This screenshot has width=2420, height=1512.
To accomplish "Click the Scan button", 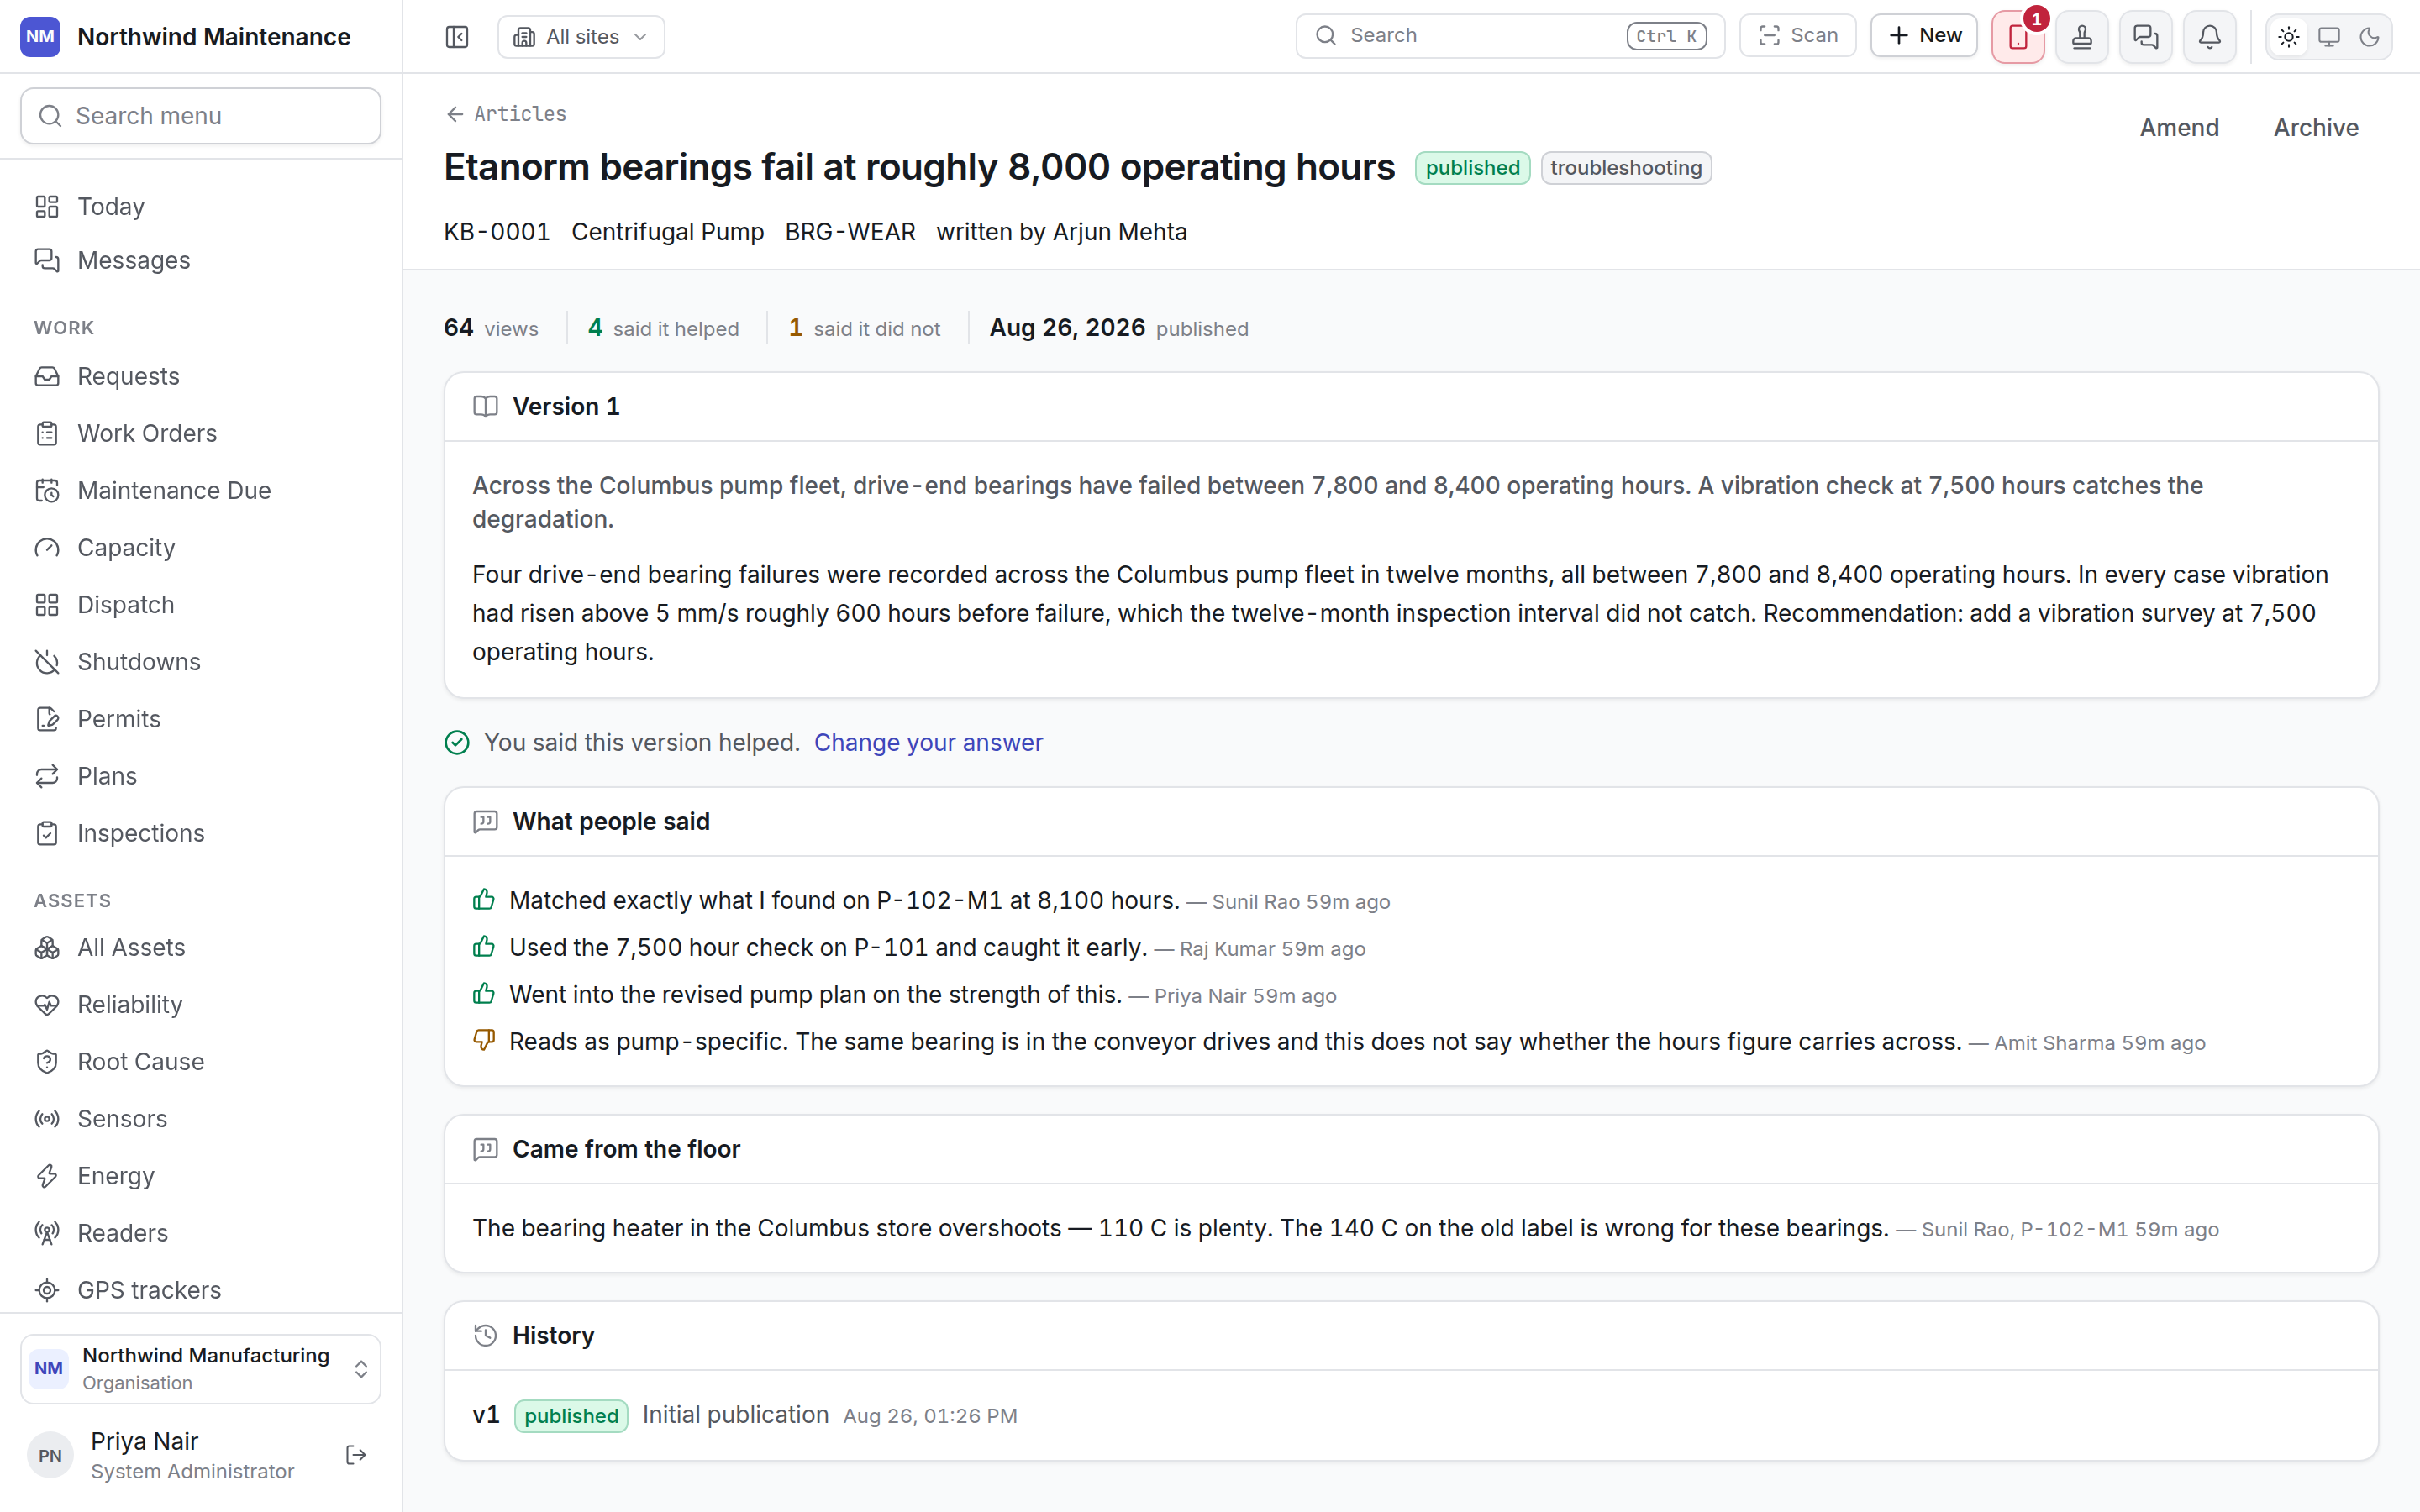I will coord(1798,36).
